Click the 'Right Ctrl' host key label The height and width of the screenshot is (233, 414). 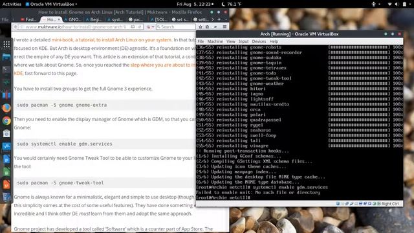coord(390,204)
